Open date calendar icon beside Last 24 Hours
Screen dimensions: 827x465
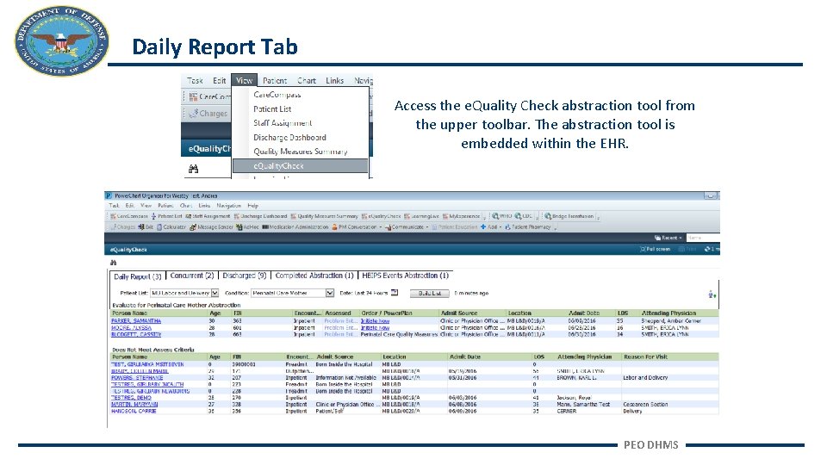(395, 293)
